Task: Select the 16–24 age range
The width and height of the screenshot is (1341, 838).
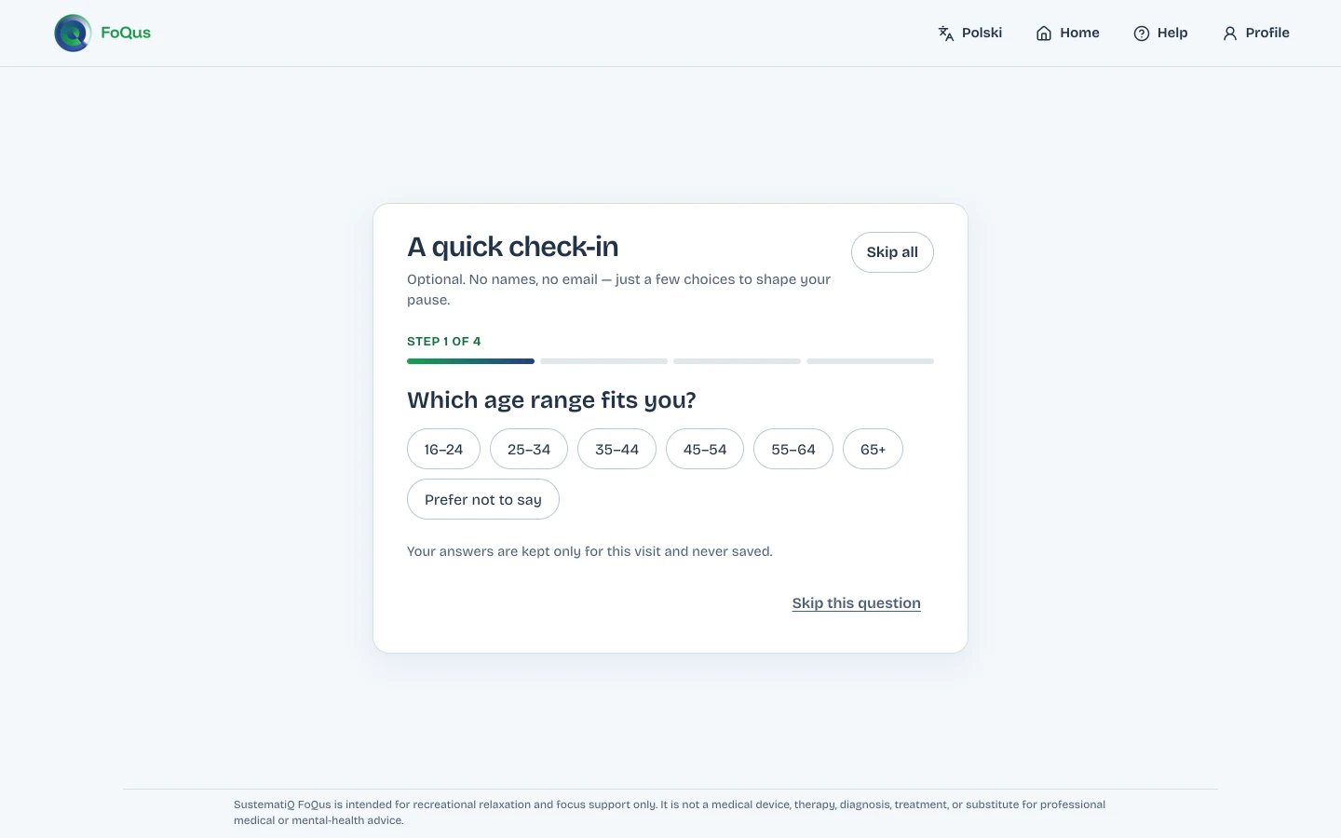Action: tap(443, 449)
